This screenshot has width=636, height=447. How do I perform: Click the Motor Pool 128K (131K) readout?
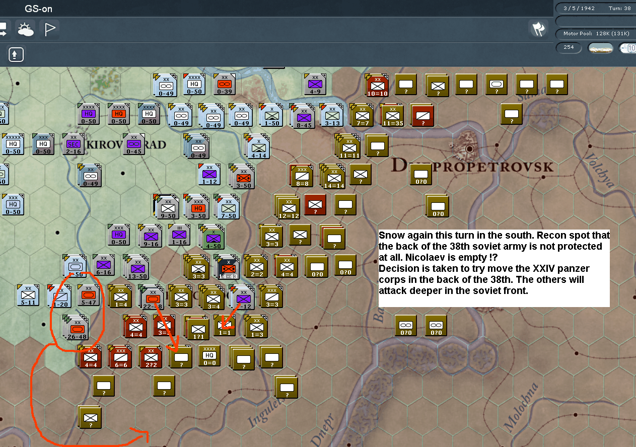(x=596, y=34)
